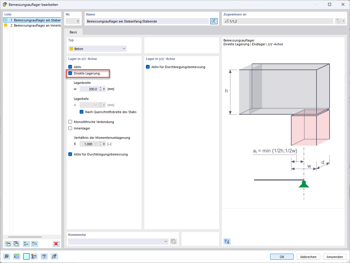Maximize the dialog window
Screen dimensions: 350x263
(330, 4)
